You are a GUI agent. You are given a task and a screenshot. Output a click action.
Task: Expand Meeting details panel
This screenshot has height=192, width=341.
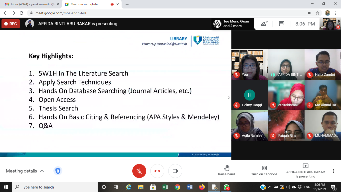[25, 171]
